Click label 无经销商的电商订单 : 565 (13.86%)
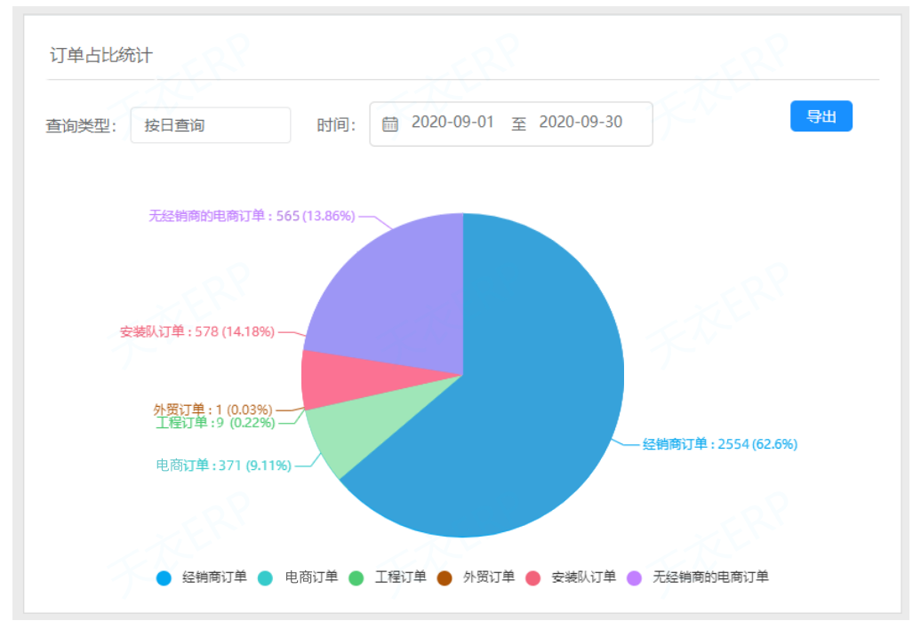This screenshot has height=621, width=913. (x=252, y=216)
